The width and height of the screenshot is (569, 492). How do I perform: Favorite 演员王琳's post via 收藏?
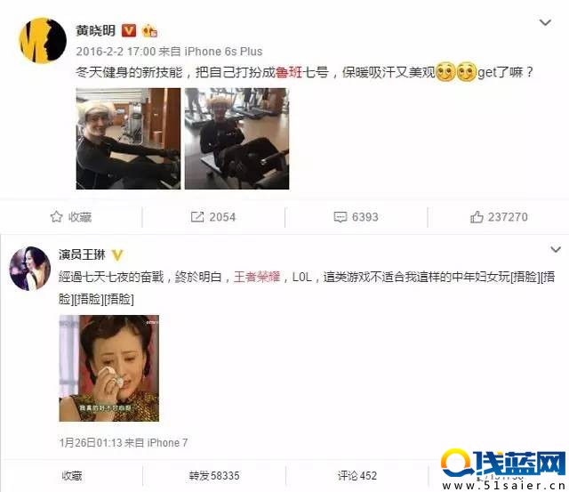pyautogui.click(x=72, y=476)
